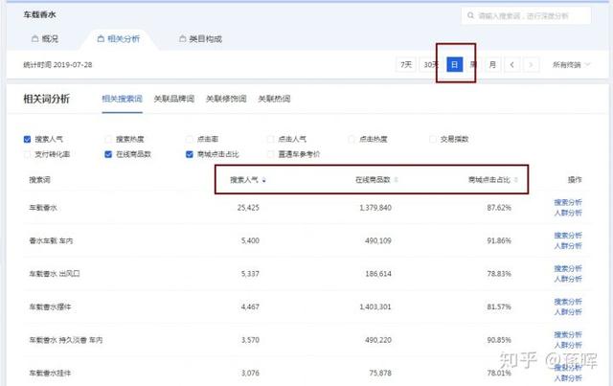Switch to the 相关分析 tab

119,38
